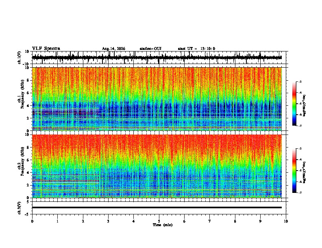Click the '-3' label on ch.2 colorbar
This screenshot has height=248, width=322.
(300, 149)
